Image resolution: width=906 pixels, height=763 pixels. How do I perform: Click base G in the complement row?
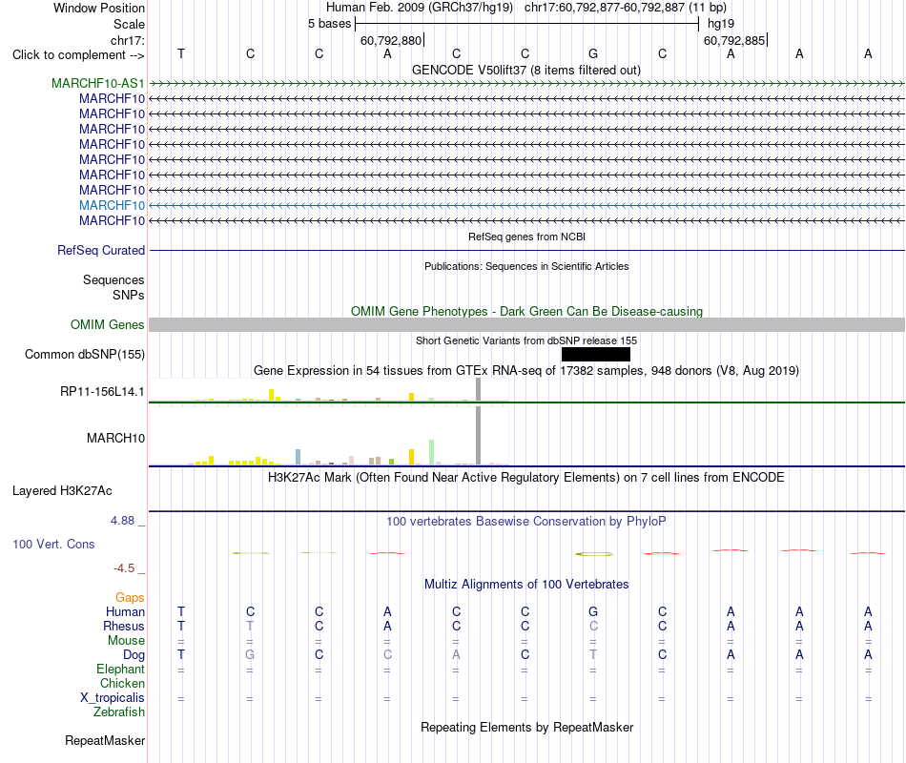(593, 53)
